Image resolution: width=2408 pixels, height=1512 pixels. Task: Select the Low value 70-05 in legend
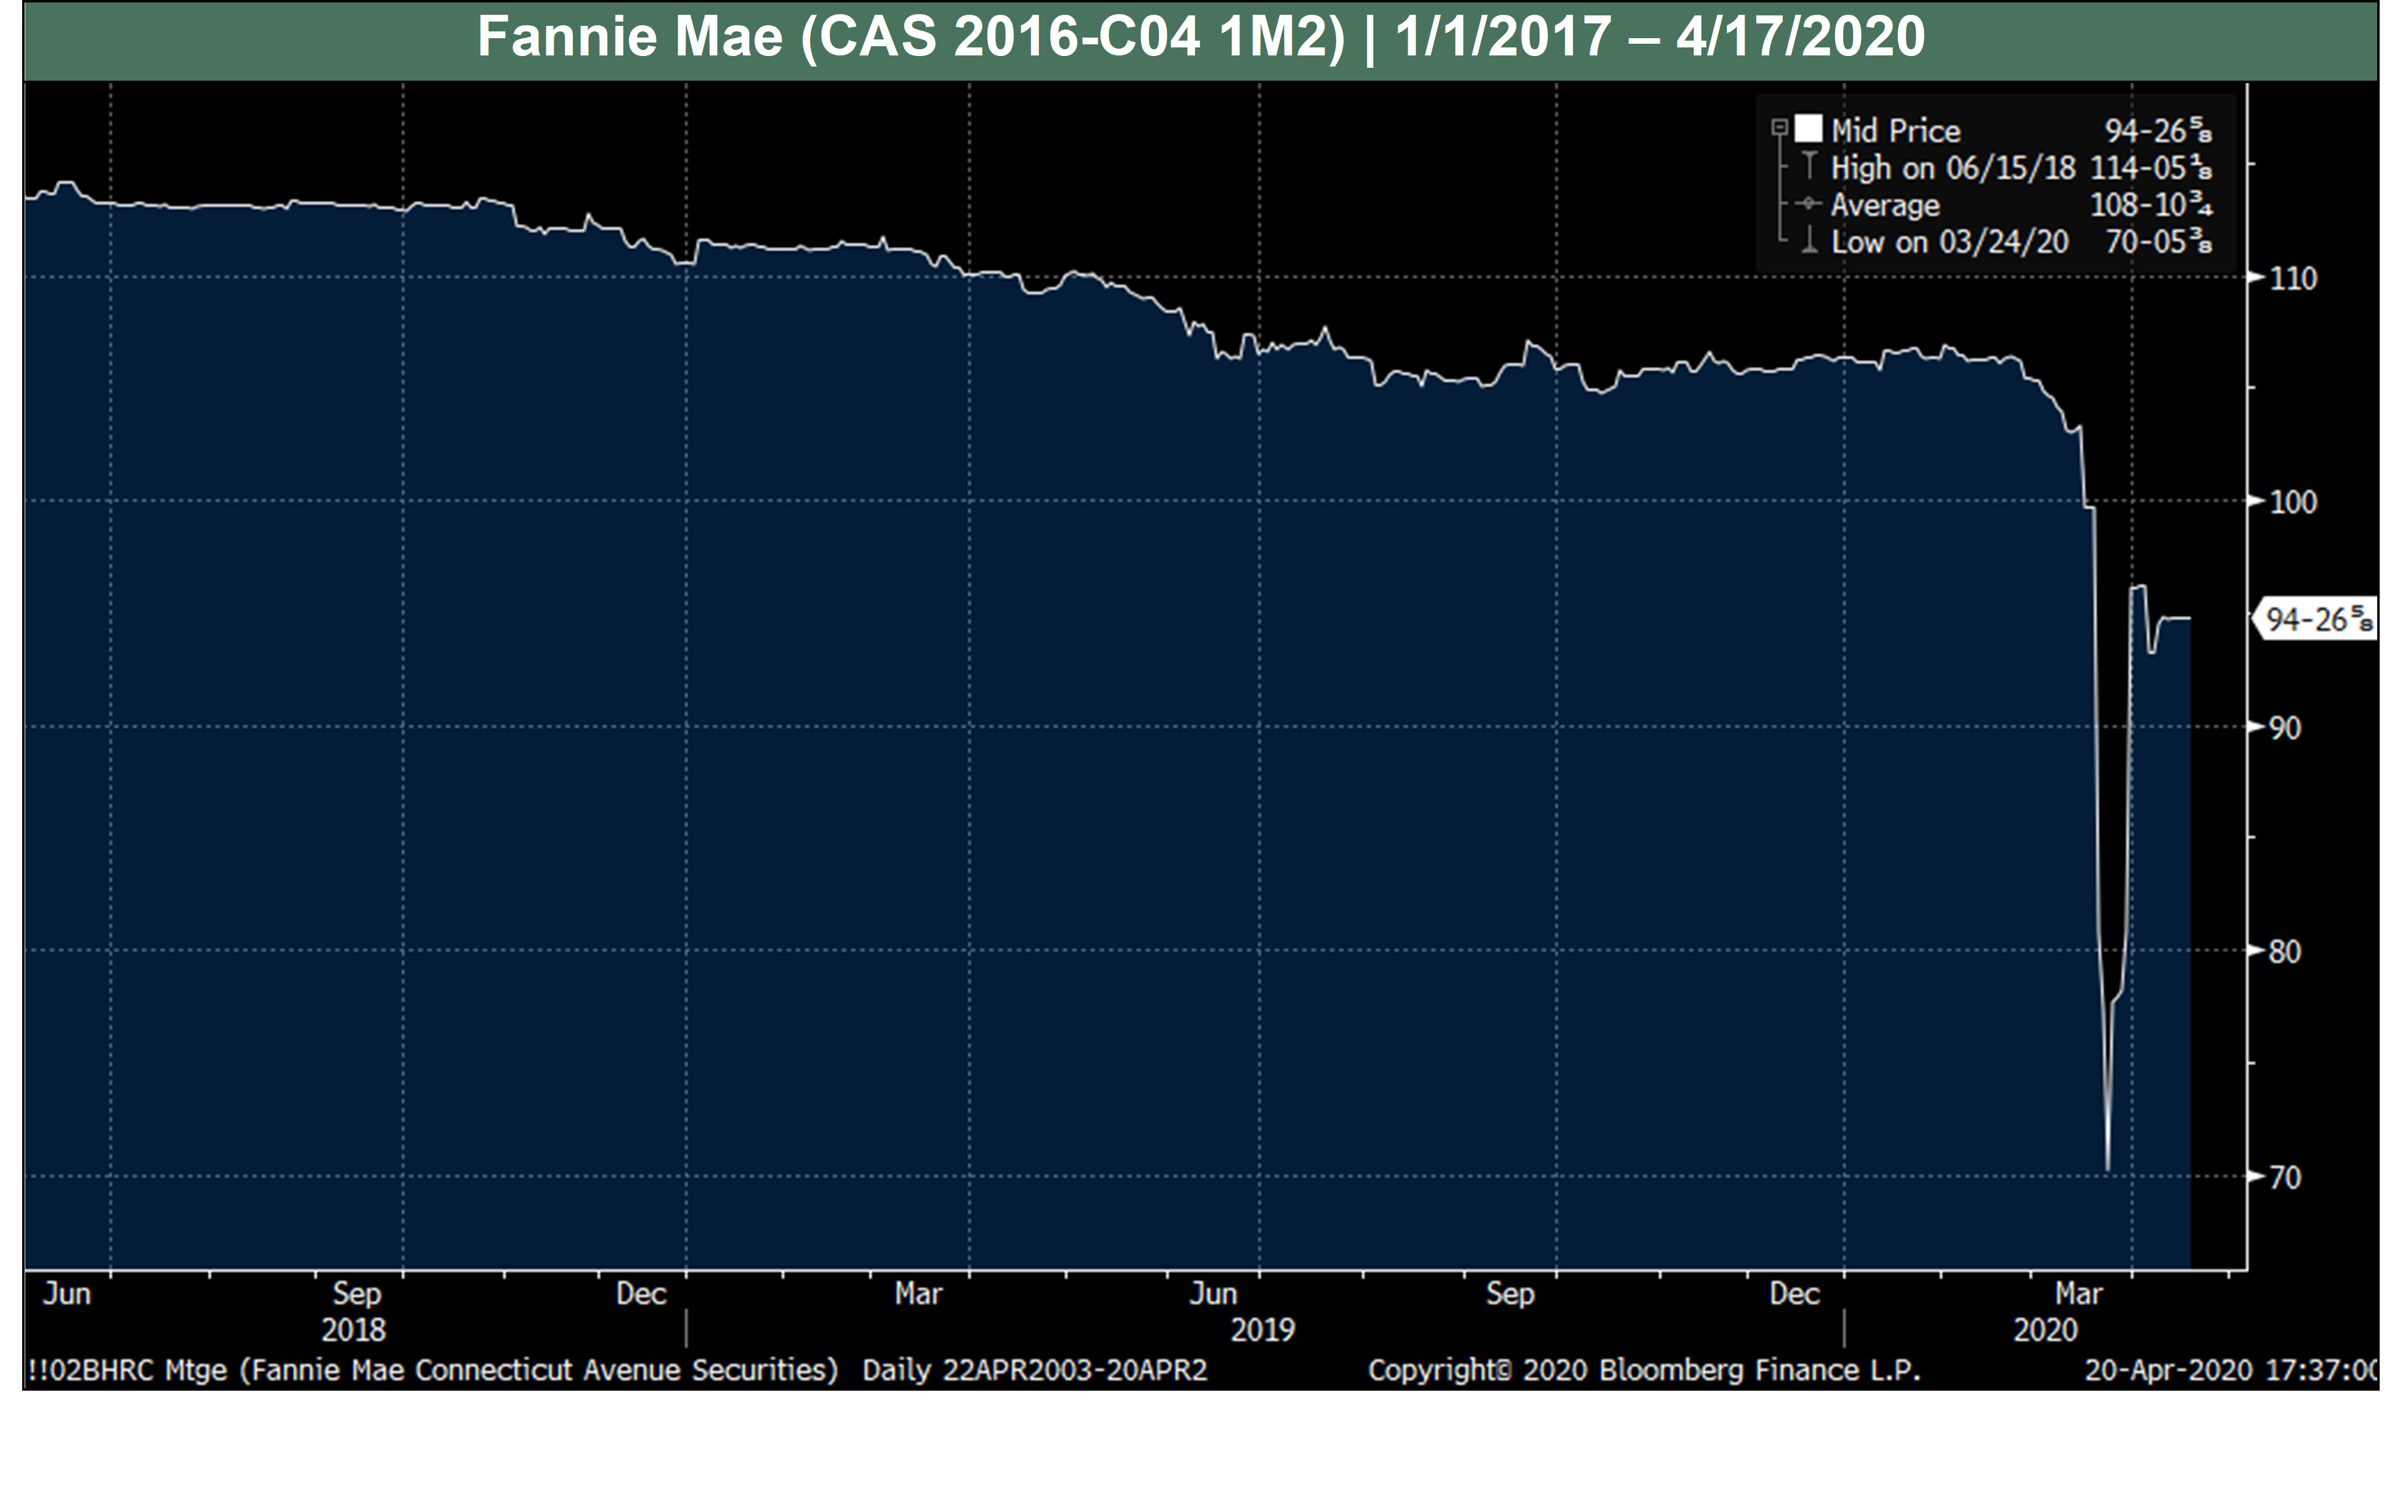[x=2158, y=241]
